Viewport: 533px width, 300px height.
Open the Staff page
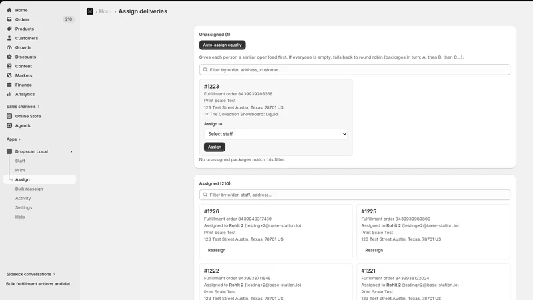20,161
